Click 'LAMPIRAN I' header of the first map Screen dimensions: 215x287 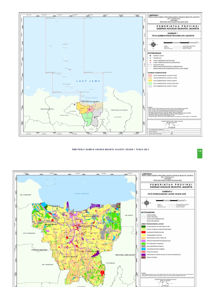pyautogui.click(x=153, y=15)
